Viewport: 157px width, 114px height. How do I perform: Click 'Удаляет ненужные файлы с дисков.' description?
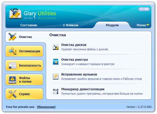click(x=85, y=49)
